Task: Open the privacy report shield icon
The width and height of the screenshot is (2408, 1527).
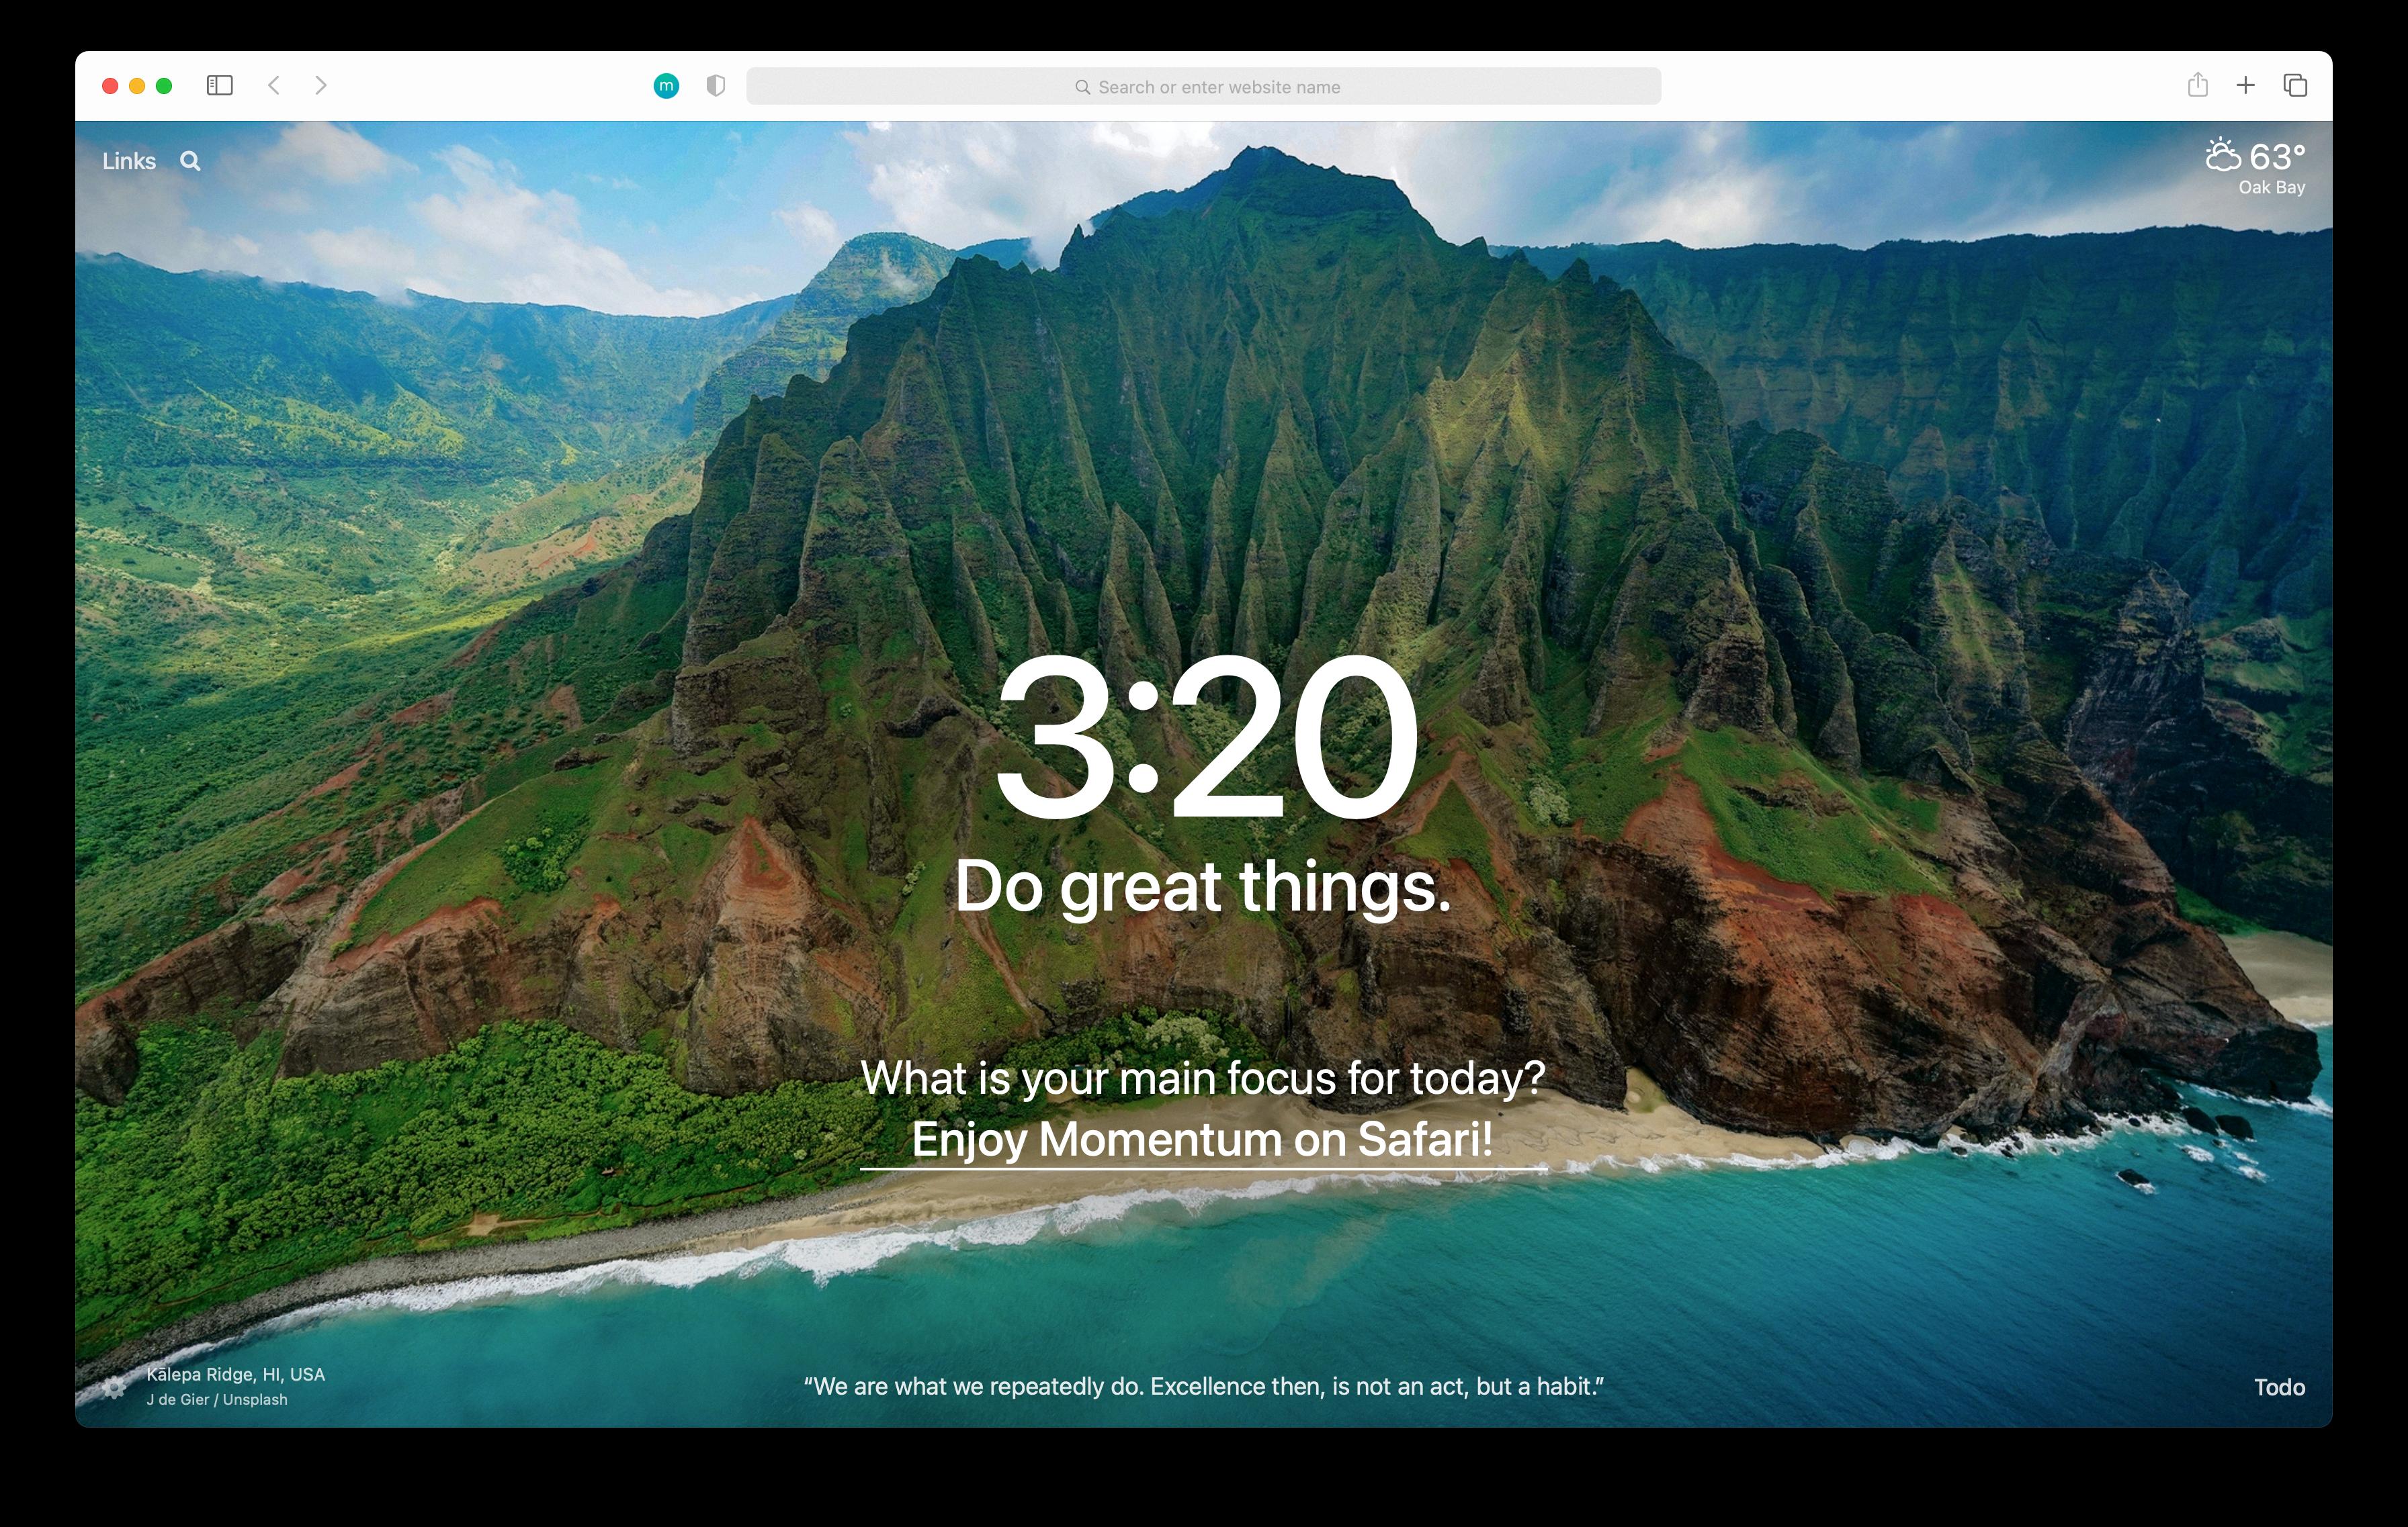Action: (715, 87)
